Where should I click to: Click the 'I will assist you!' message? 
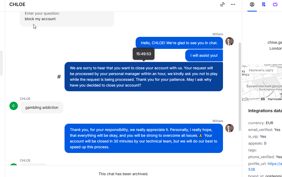click(204, 55)
